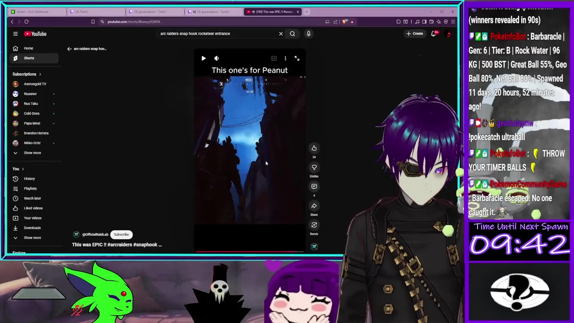
Task: Mute the Shorts video volume
Action: pos(217,58)
